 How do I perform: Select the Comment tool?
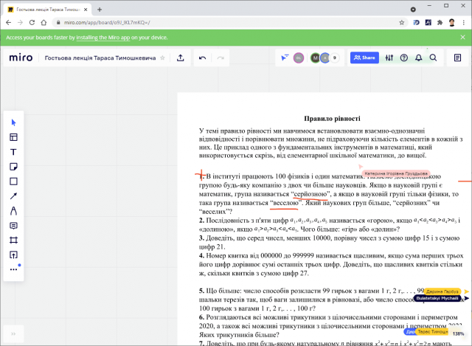(x=13, y=225)
